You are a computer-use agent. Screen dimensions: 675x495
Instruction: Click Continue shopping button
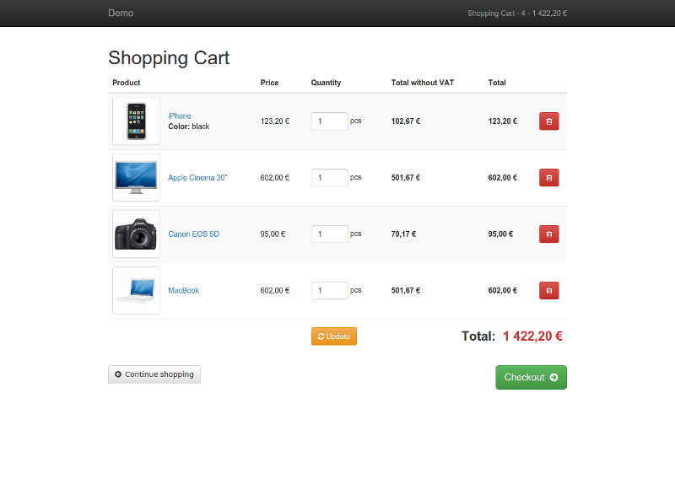coord(154,374)
